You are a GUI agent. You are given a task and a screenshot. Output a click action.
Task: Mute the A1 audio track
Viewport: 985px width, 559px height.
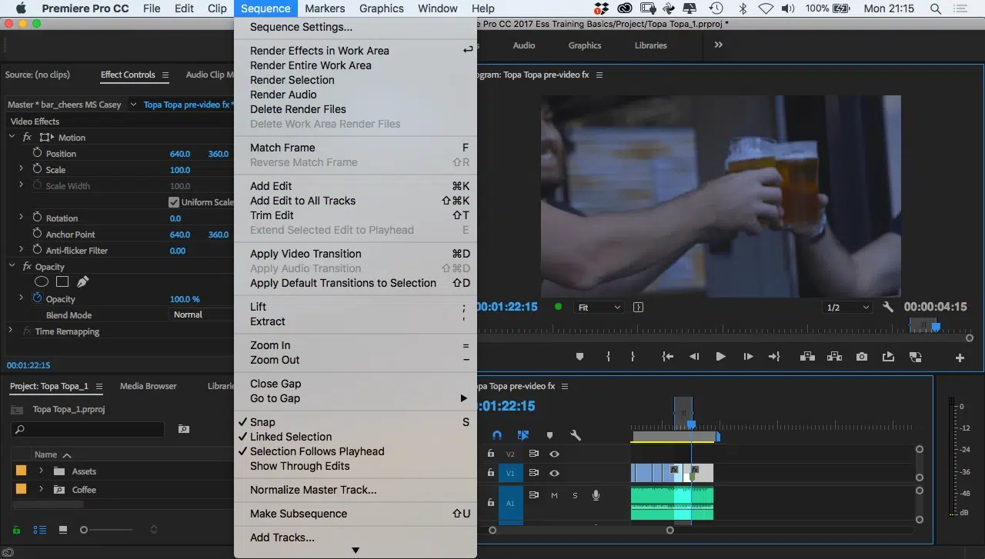tap(554, 496)
